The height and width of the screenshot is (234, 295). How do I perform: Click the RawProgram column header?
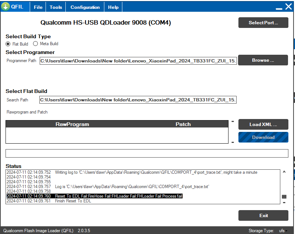tap(72, 124)
